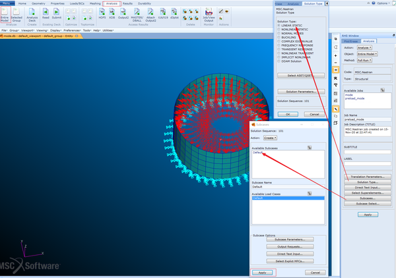Click Apply in the Subcases dialog
Screen dimensions: 396x278
tap(262, 273)
